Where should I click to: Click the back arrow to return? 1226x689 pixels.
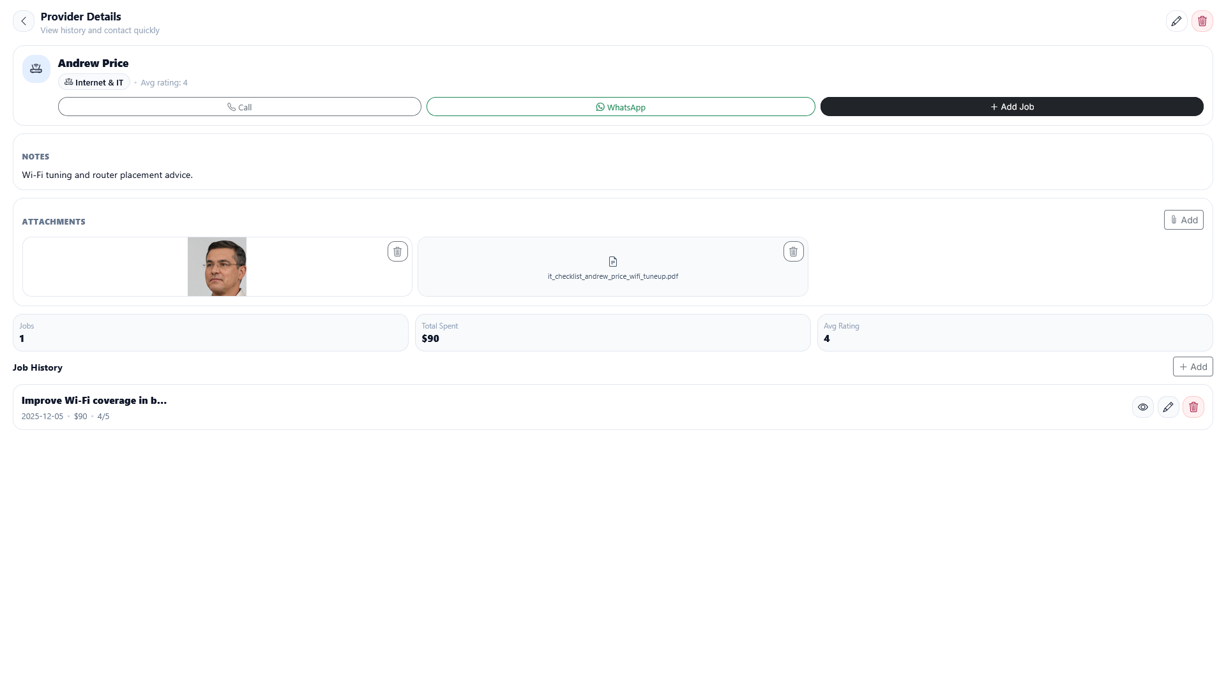point(24,21)
